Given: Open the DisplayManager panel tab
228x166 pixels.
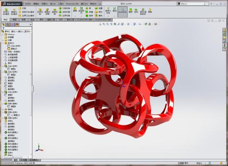Looking at the screenshot, I should pos(17,25).
